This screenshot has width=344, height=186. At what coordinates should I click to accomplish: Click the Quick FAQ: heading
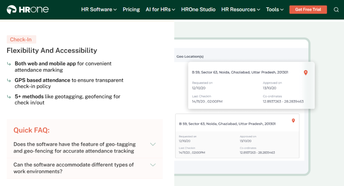pos(32,130)
